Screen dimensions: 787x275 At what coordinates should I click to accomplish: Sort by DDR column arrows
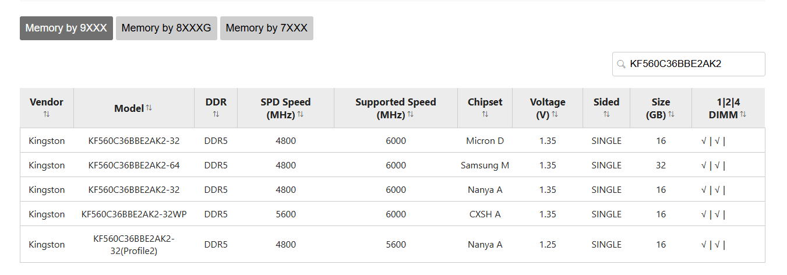[216, 114]
